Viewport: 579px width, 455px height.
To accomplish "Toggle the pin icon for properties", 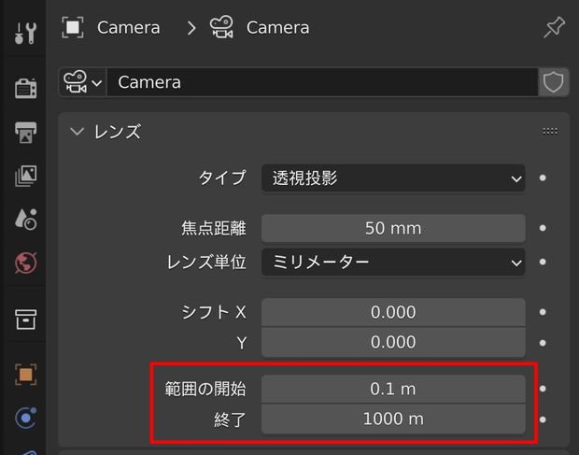I will click(555, 27).
